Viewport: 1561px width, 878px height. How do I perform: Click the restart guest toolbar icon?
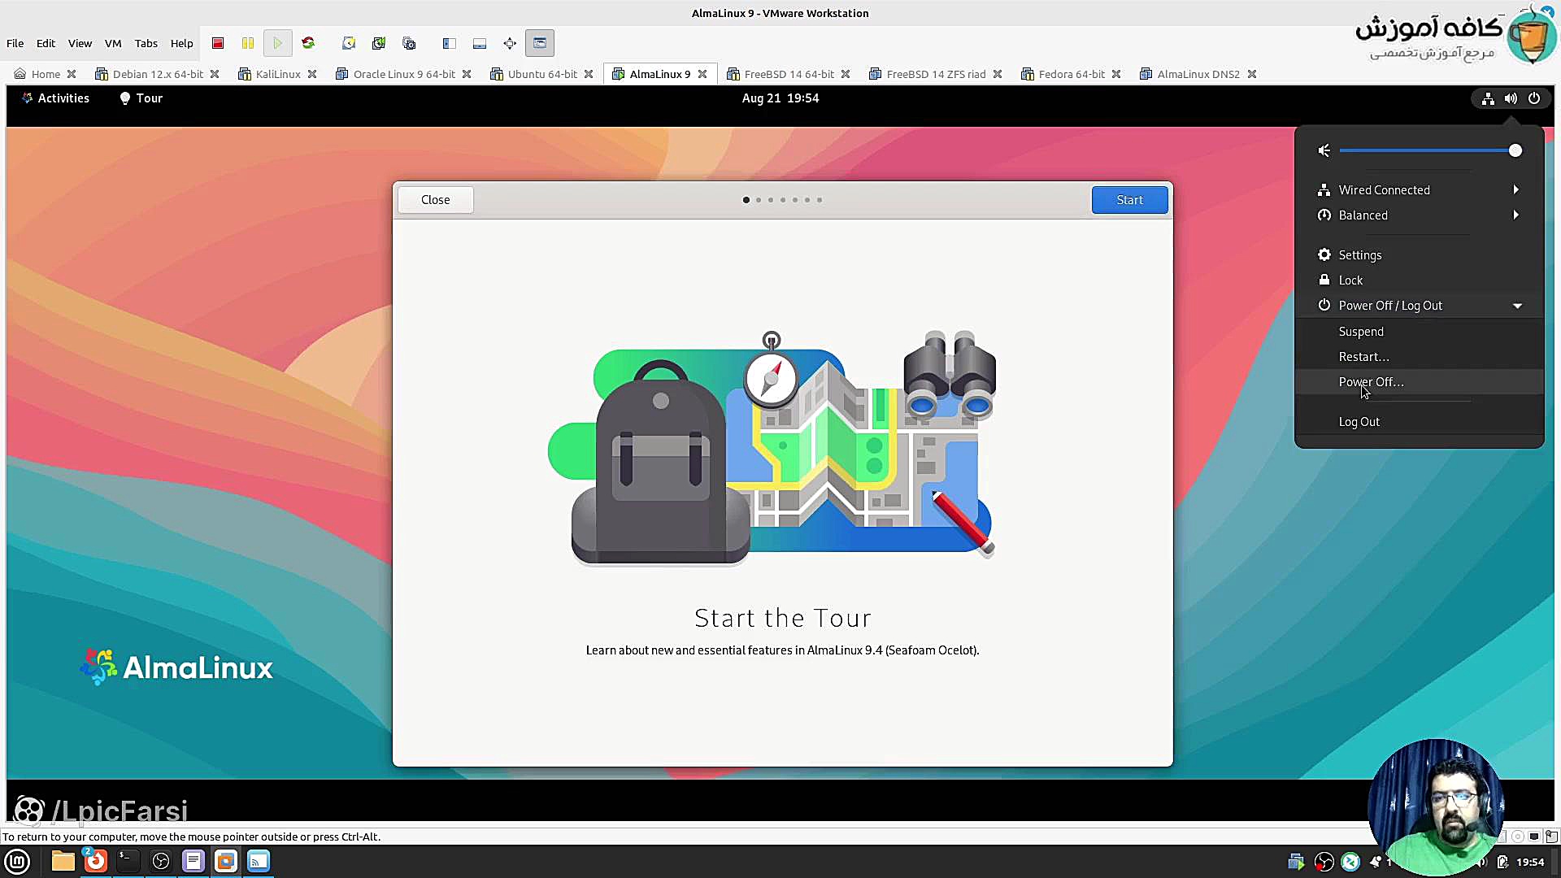click(x=308, y=43)
